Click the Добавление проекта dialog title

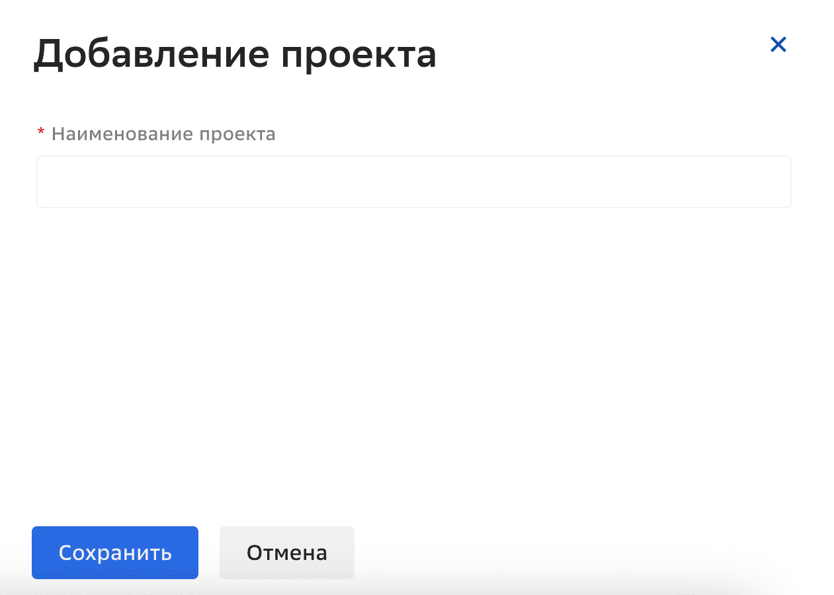235,56
